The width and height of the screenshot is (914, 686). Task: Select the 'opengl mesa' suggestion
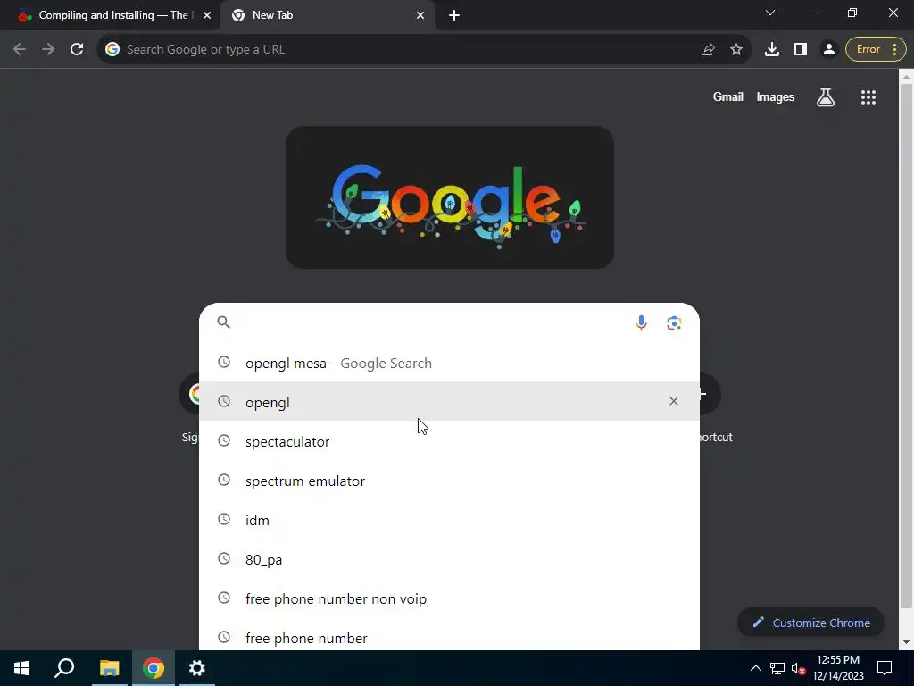click(449, 363)
